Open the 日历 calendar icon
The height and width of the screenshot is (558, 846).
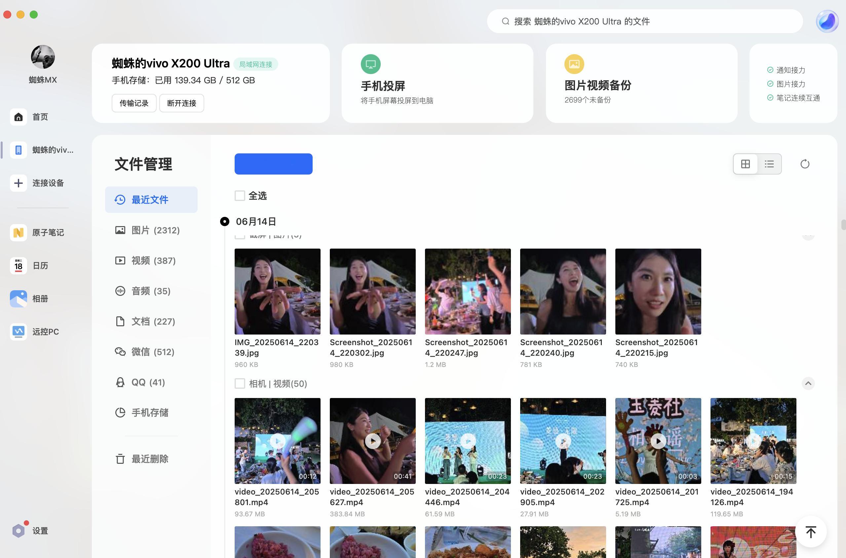tap(19, 265)
